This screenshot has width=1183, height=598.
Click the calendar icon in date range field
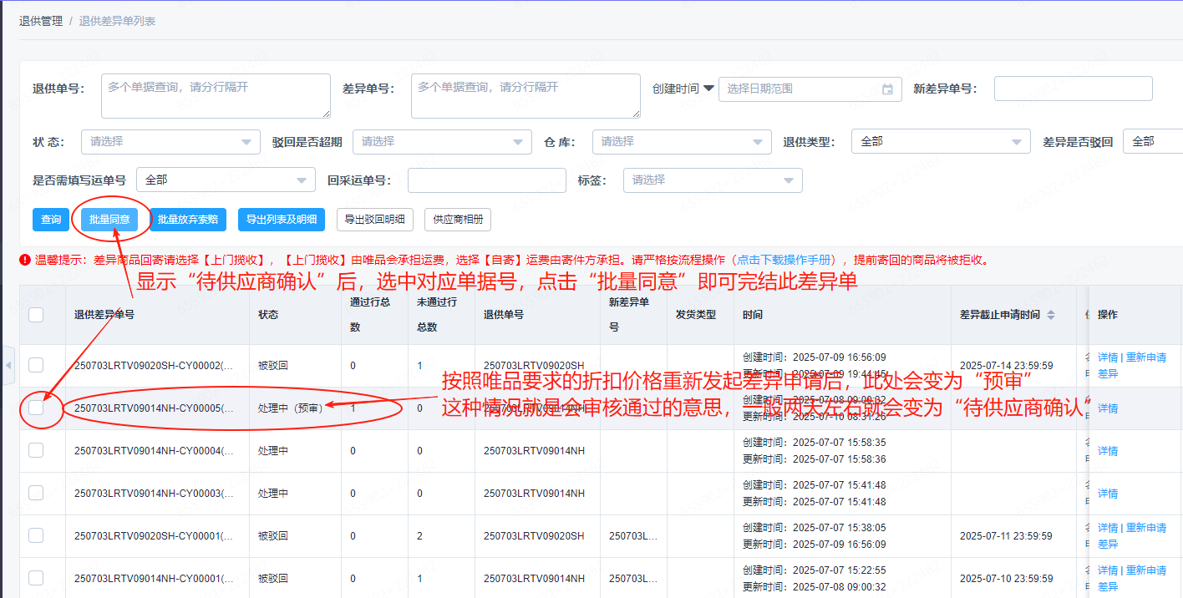pos(887,89)
